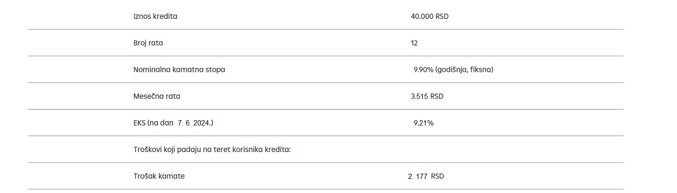Select the value 12 for installments
Screen dimensions: 677x193
click(414, 43)
